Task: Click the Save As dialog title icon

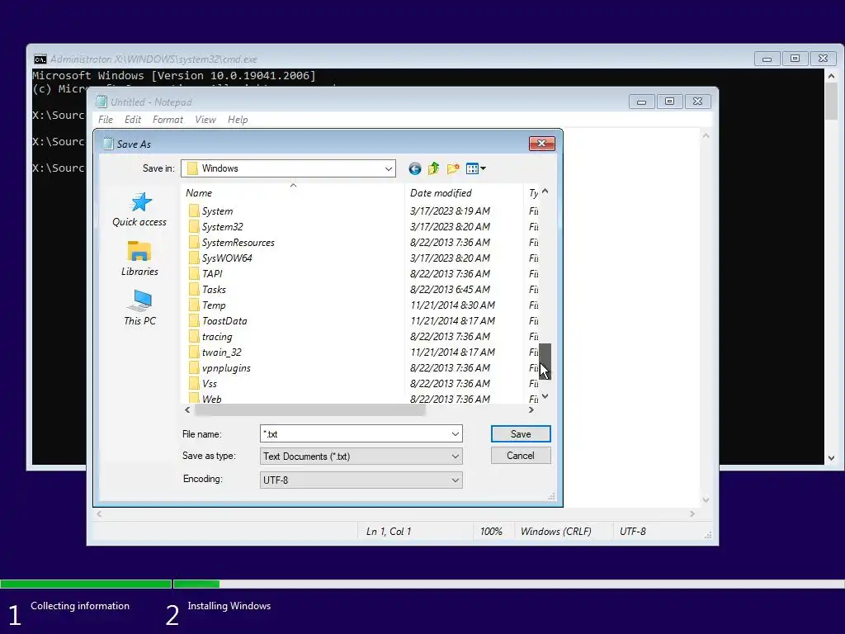Action: pyautogui.click(x=108, y=144)
